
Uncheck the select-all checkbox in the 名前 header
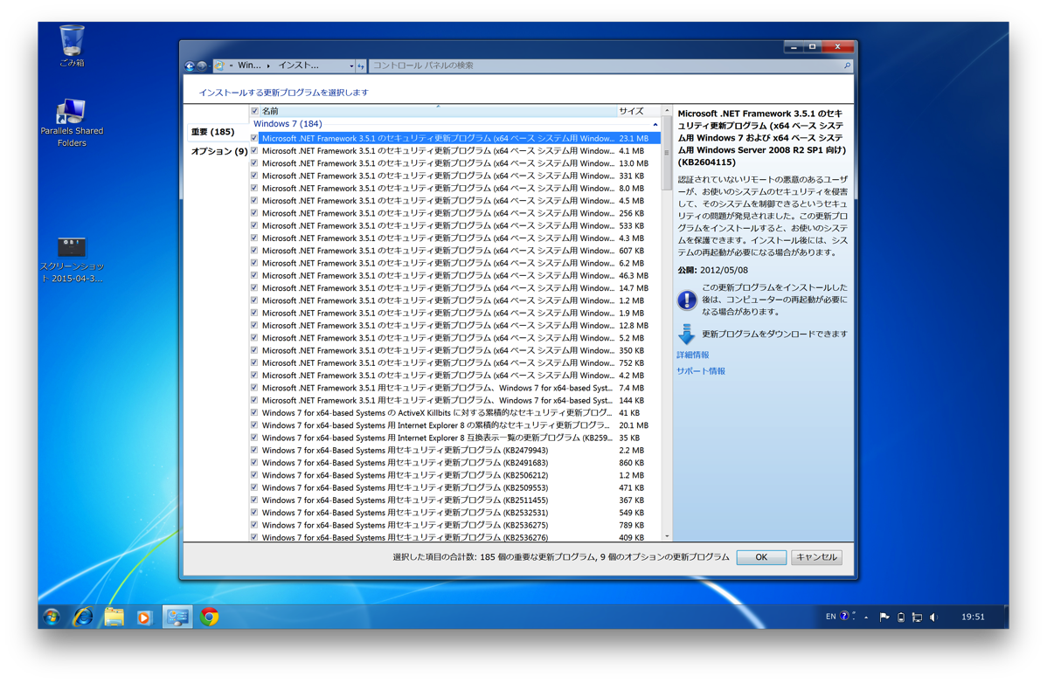click(x=254, y=111)
